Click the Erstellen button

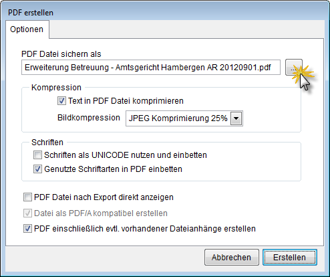290,258
